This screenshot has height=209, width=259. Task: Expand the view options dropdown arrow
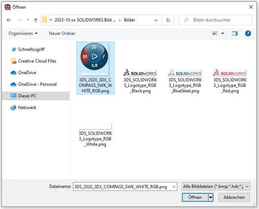223,33
